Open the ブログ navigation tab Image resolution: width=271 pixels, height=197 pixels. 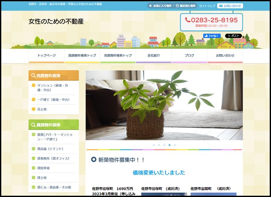pos(189,55)
